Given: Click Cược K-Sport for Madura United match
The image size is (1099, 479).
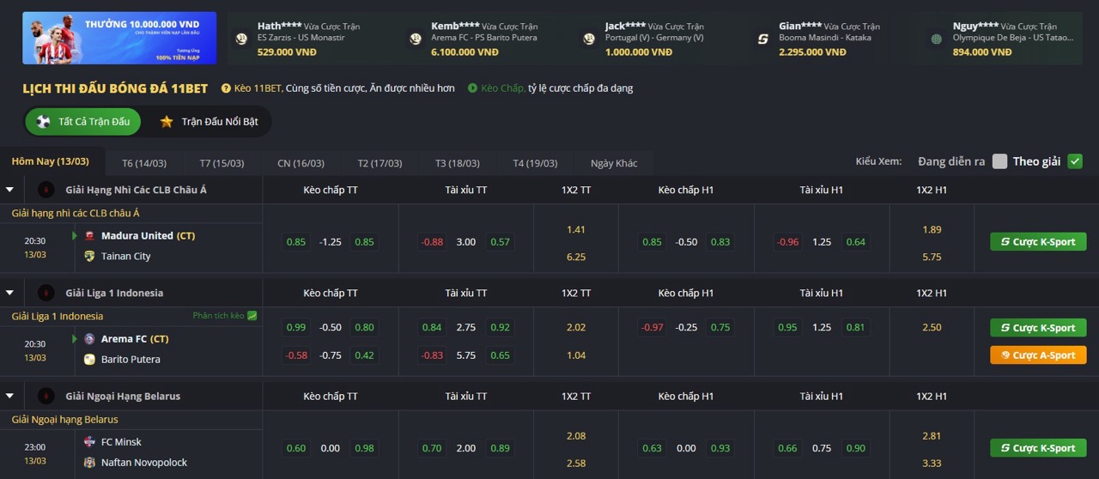Looking at the screenshot, I should (1037, 242).
